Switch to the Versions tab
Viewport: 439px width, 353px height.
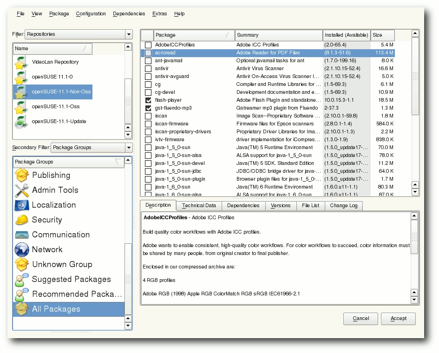(x=281, y=206)
